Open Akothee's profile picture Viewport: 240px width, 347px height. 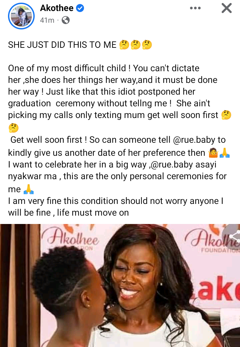[21, 16]
